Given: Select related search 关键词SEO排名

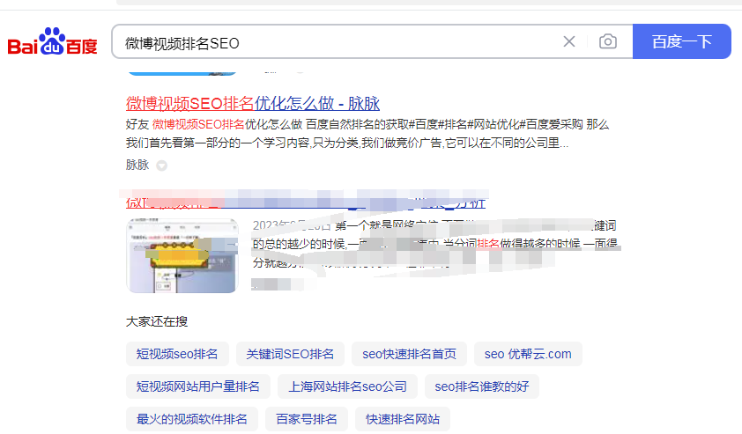Looking at the screenshot, I should click(x=290, y=354).
